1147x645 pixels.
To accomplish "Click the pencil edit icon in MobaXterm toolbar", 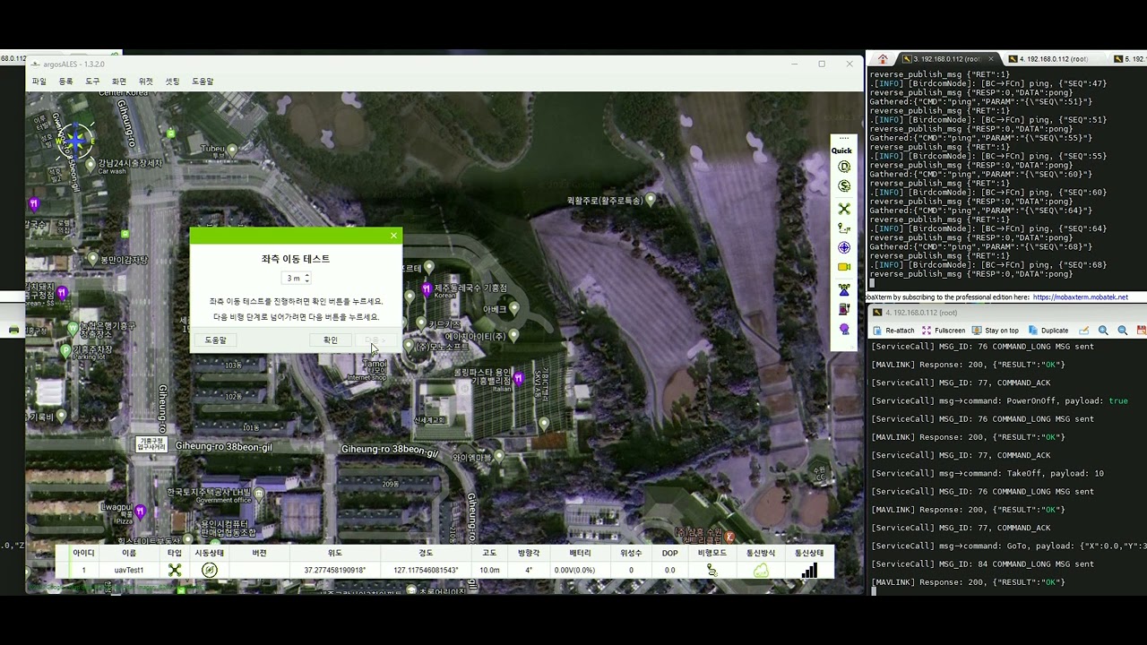I will 1084,331.
